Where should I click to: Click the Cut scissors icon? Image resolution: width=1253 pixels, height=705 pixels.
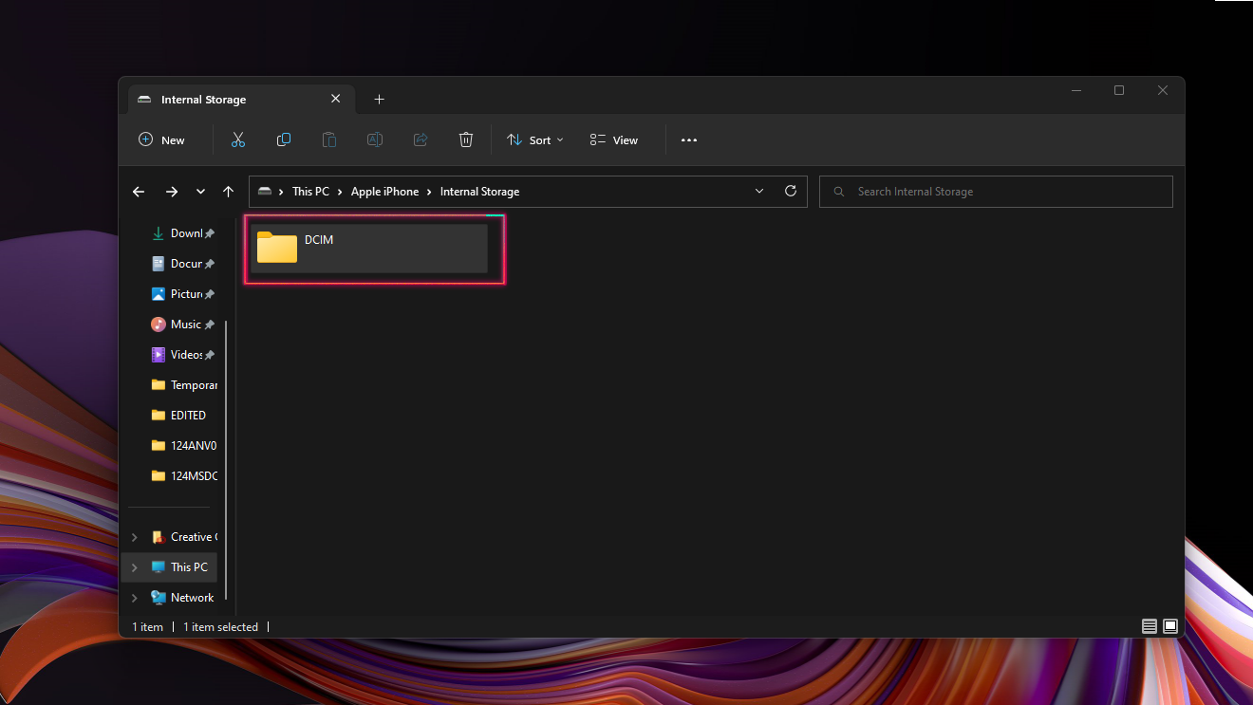tap(238, 139)
